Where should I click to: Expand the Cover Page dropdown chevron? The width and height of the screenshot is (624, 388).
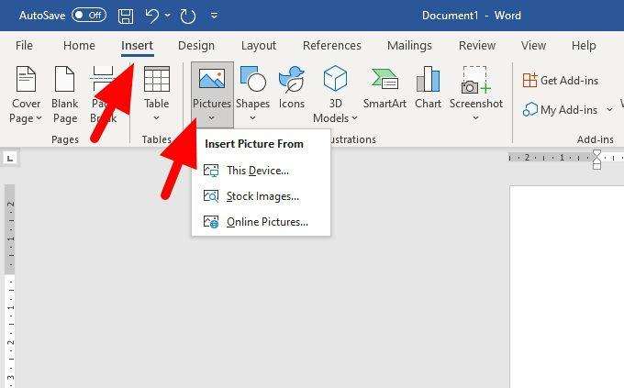click(x=39, y=118)
